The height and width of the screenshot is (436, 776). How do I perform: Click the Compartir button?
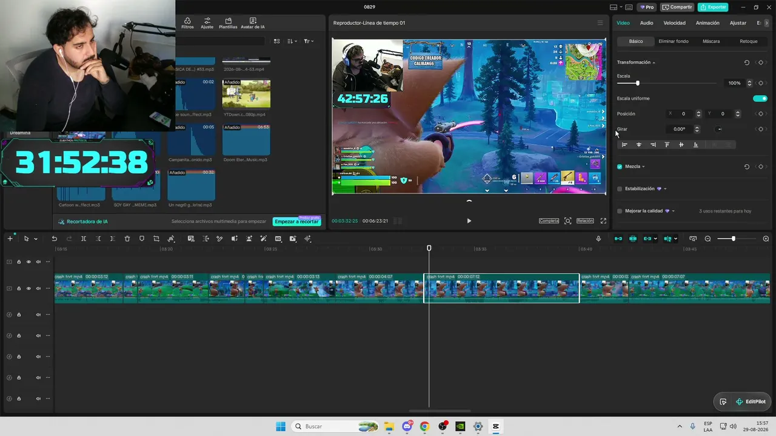[x=677, y=7]
